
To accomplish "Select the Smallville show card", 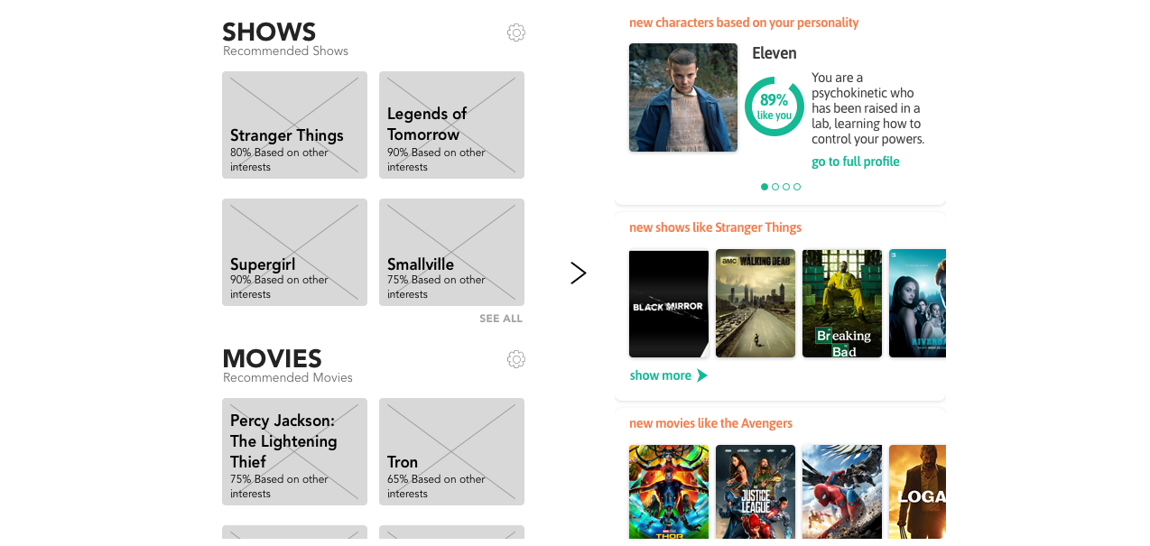I will [x=451, y=252].
